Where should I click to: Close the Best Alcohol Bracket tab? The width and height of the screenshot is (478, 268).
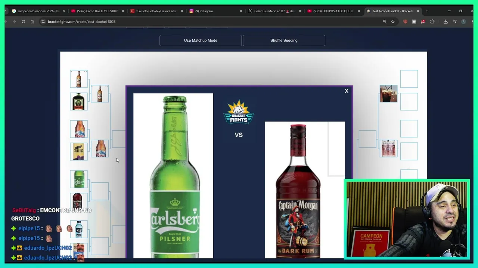tap(418, 11)
